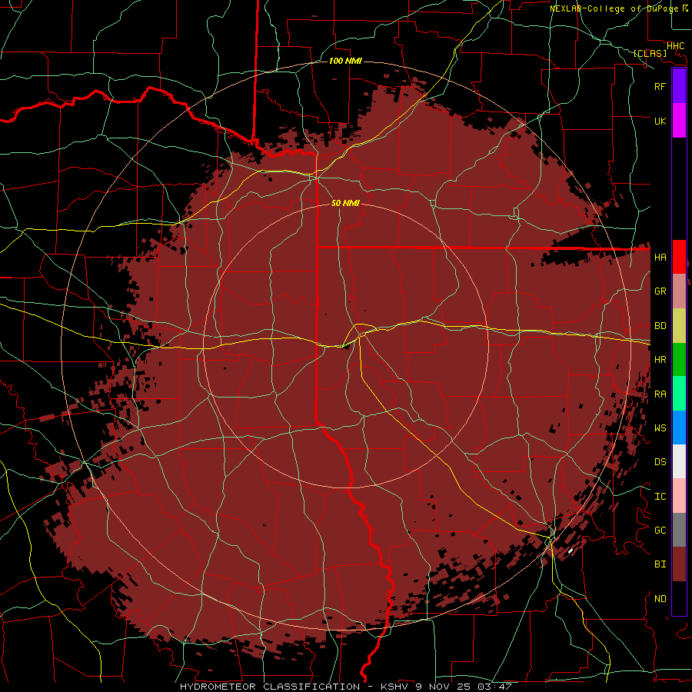
Task: Pick the dark green HR legend swatch
Action: pyautogui.click(x=679, y=360)
